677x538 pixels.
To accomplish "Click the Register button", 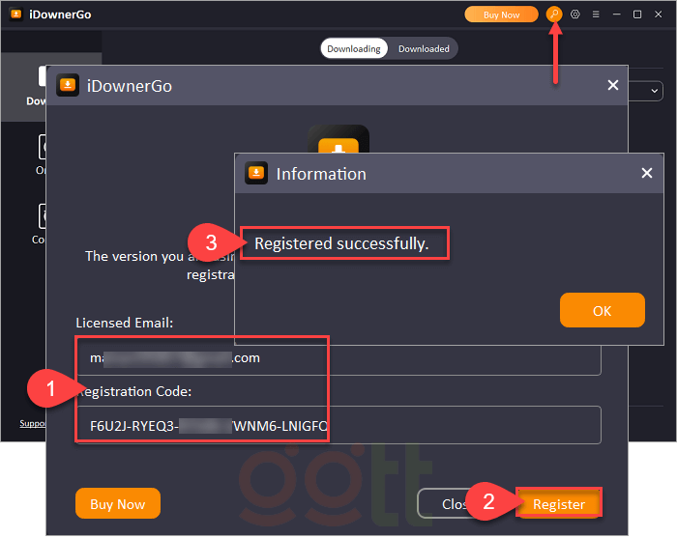I will point(559,504).
